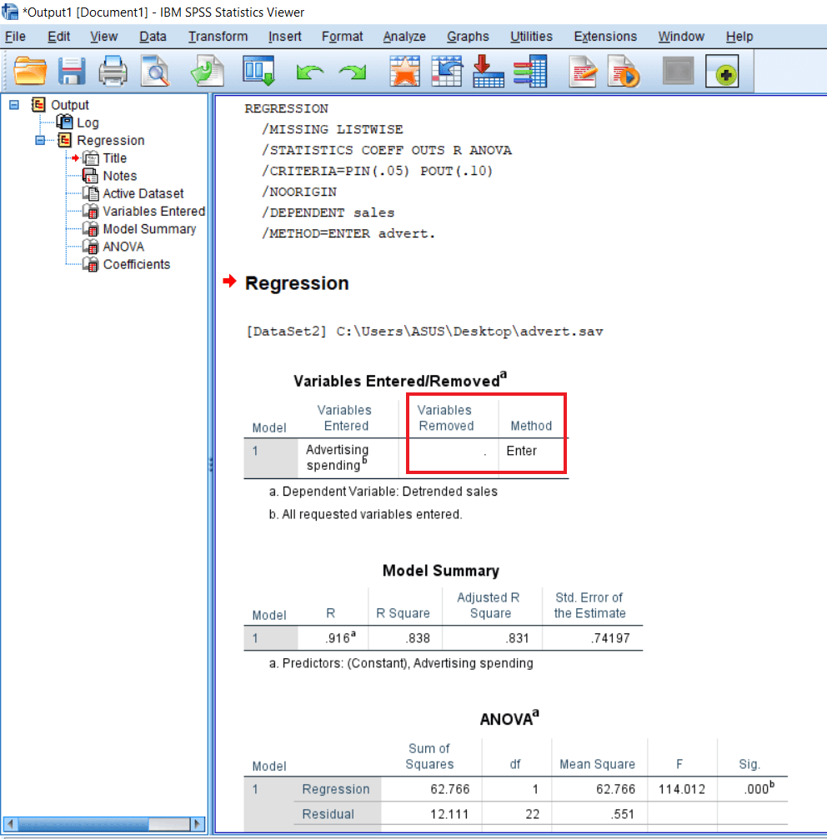This screenshot has height=839, width=827.
Task: Click the Select last output icon with pencil
Action: coord(583,71)
